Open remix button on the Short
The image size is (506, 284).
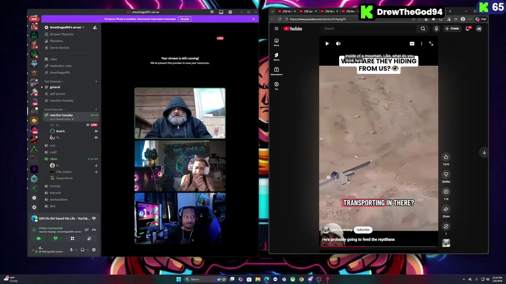[446, 226]
